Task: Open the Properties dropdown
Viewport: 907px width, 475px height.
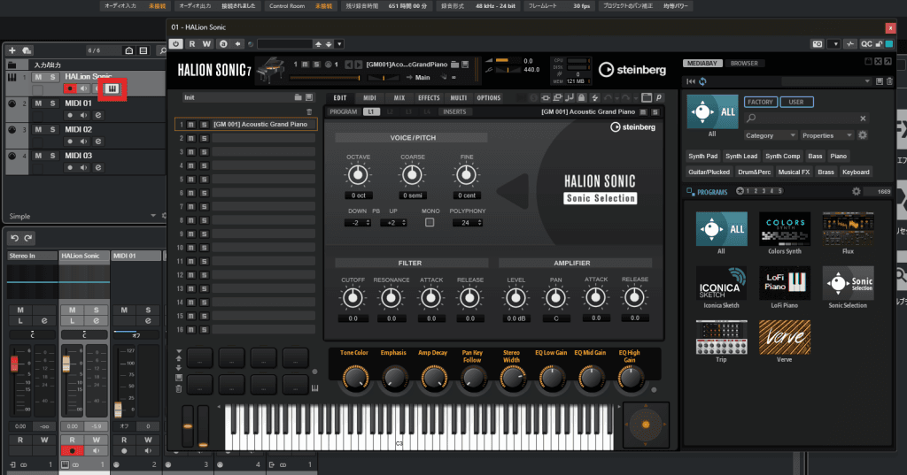Action: click(x=826, y=135)
